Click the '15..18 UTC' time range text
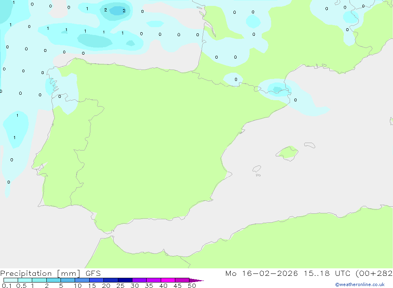 [x=327, y=273]
